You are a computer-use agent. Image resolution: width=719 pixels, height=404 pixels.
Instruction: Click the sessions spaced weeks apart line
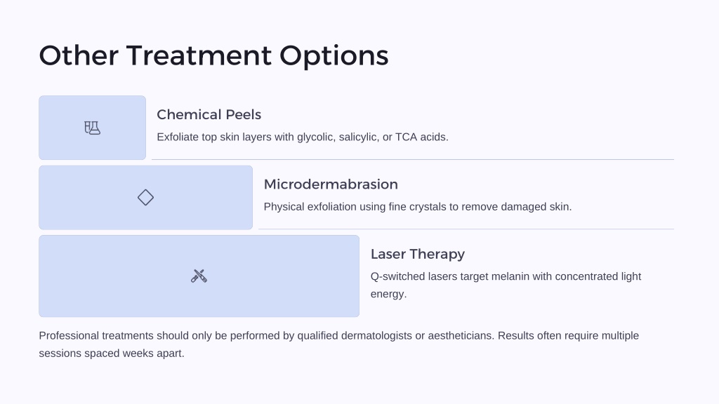112,353
